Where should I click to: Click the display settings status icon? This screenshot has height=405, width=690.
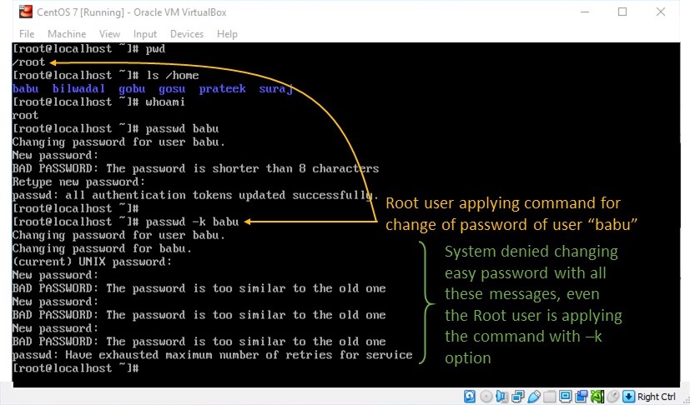(566, 397)
